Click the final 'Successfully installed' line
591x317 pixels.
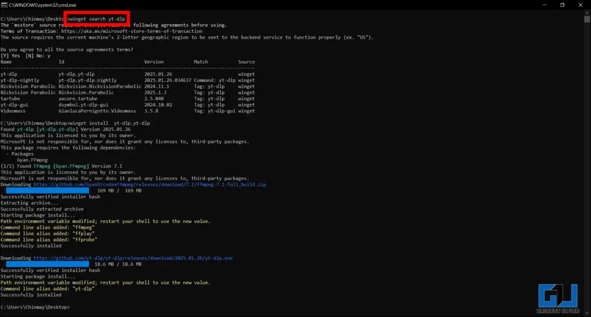(31, 295)
